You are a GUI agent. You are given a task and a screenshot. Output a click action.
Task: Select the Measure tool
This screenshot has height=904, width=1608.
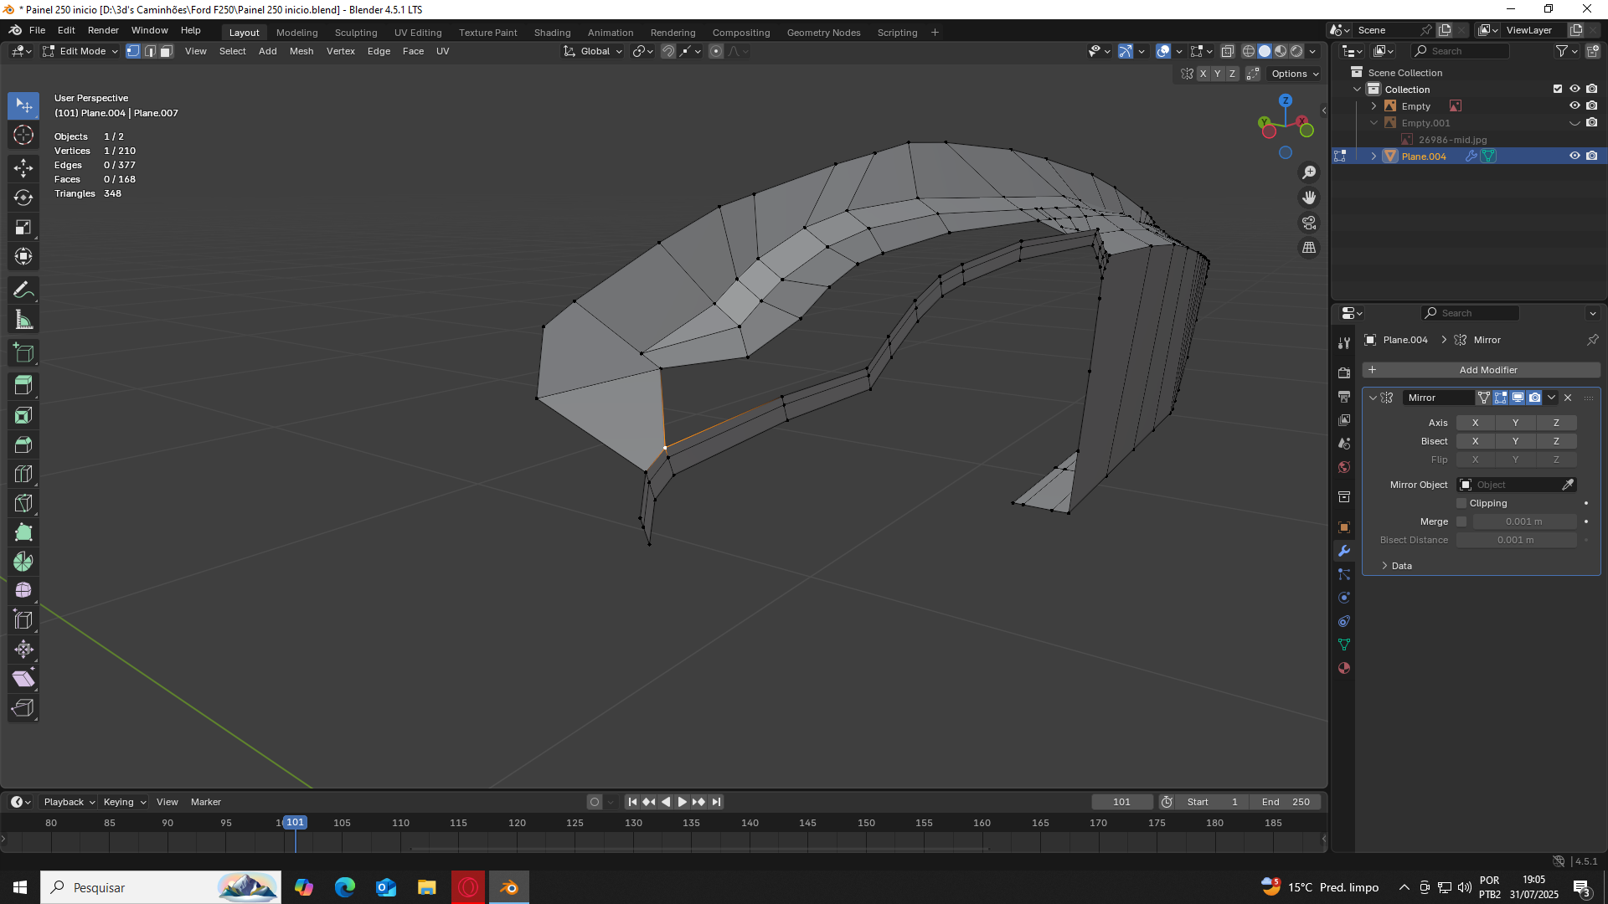[x=23, y=320]
